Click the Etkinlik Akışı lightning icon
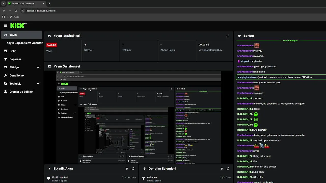Image resolution: width=326 pixels, height=183 pixels. click(49, 169)
